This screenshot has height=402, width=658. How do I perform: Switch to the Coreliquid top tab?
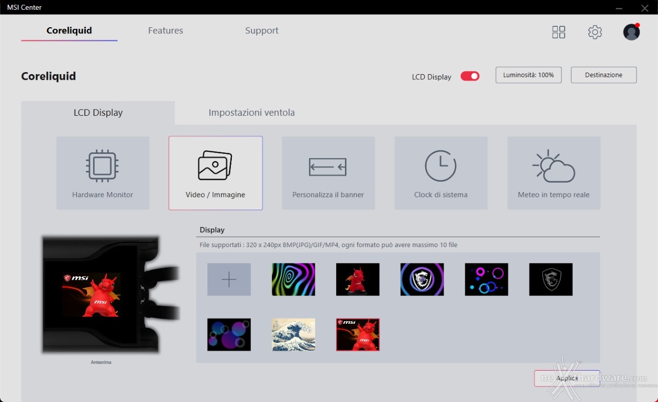coord(69,31)
